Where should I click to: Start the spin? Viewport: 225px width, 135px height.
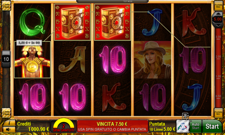(212, 126)
